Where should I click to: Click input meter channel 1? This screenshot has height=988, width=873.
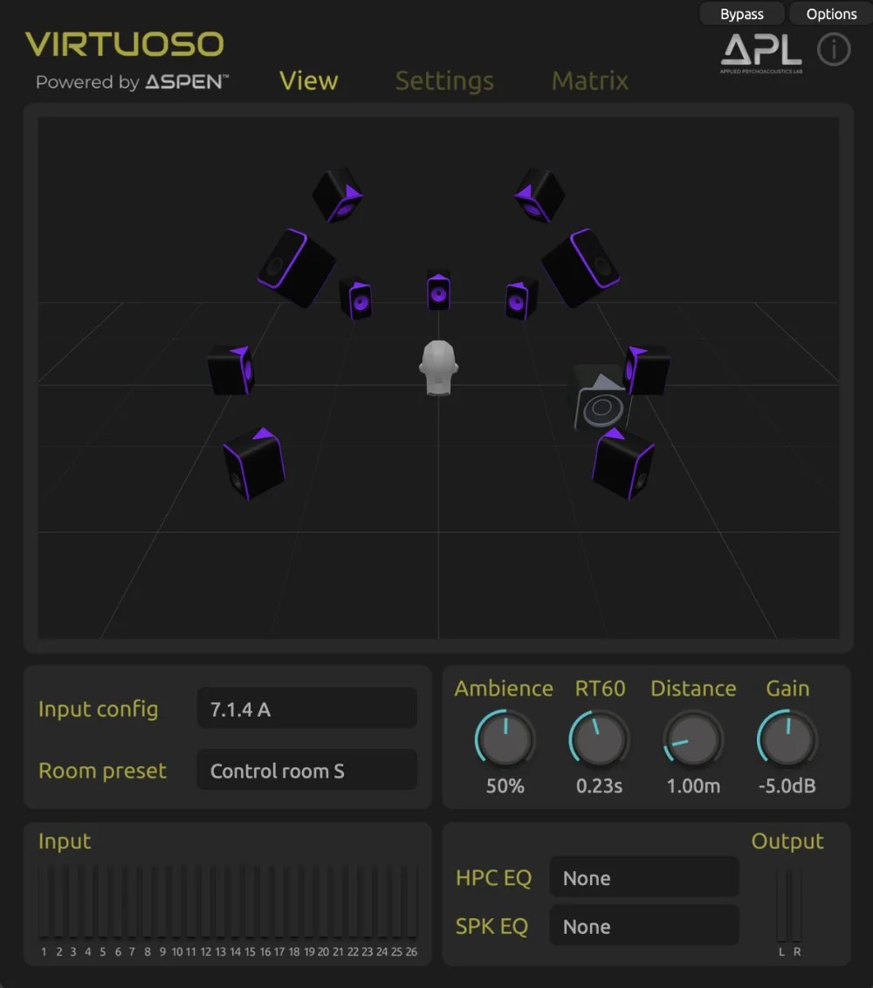44,901
